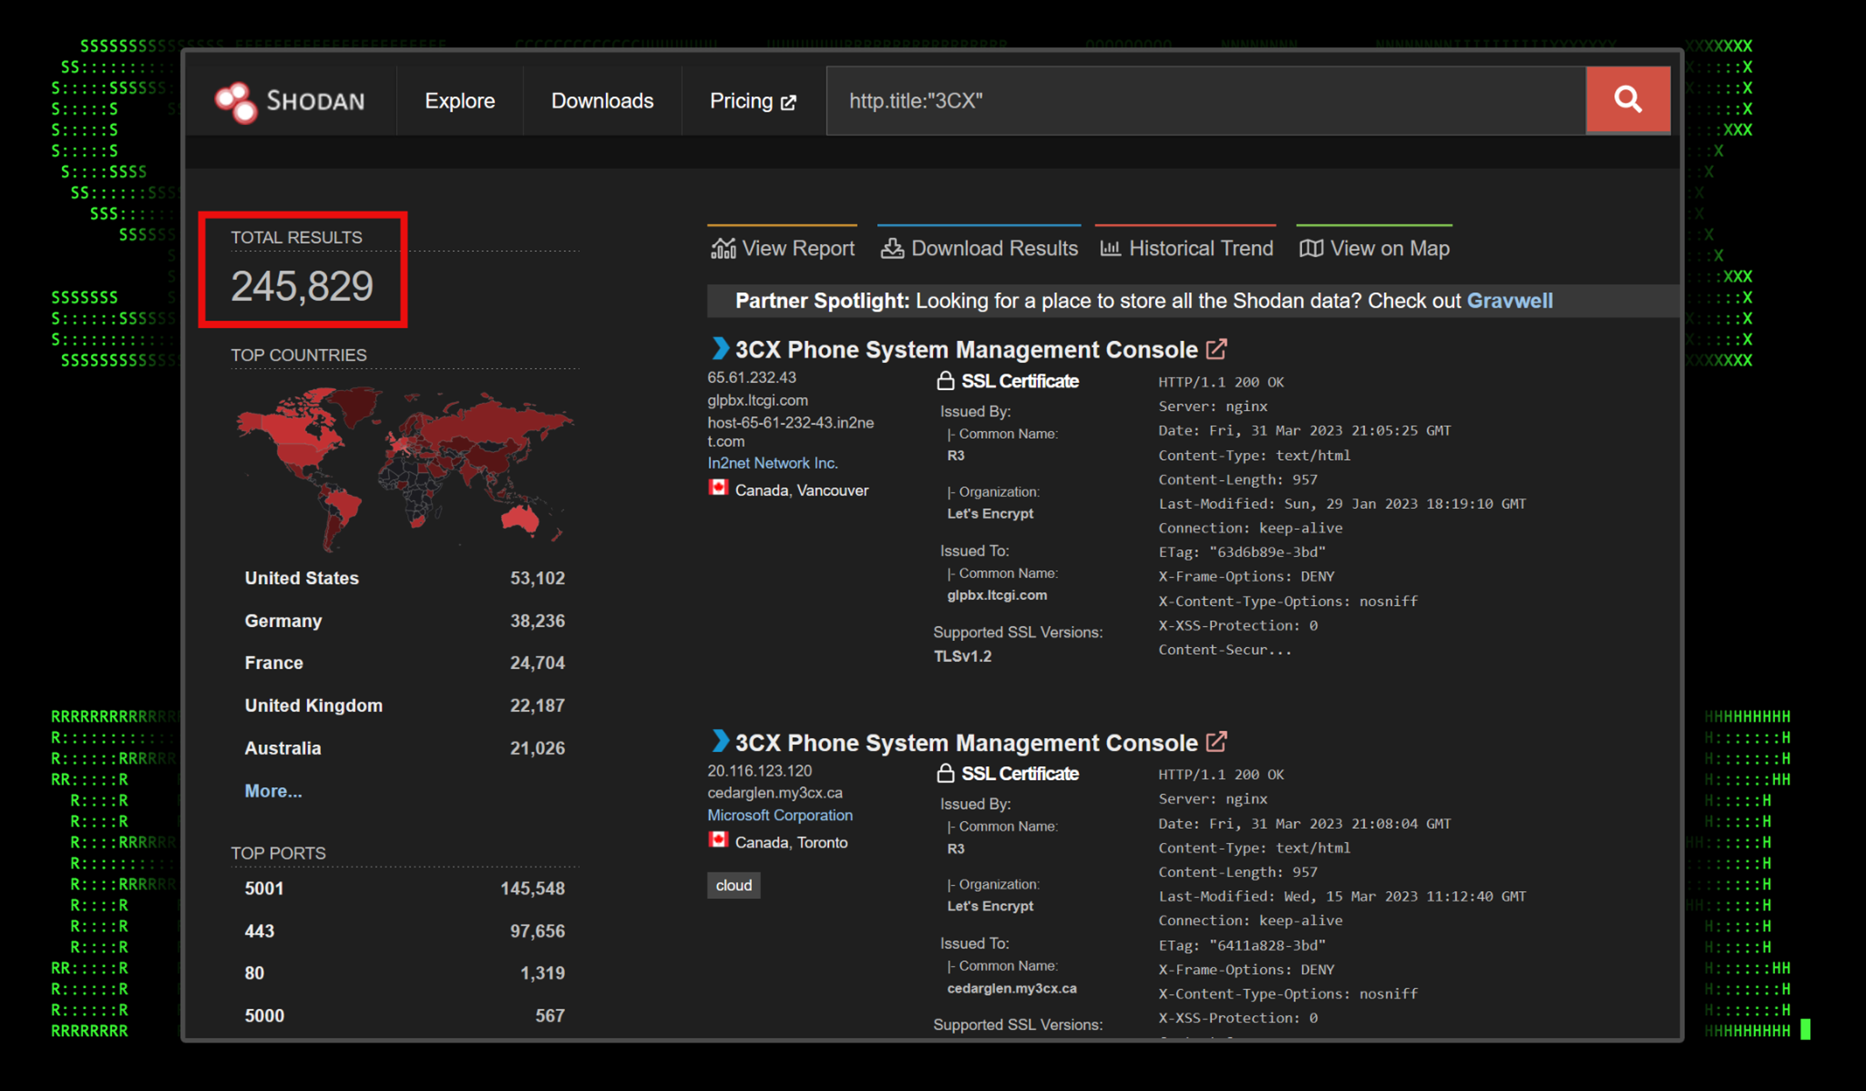The image size is (1866, 1091).
Task: Click the View Report chart icon
Action: pyautogui.click(x=723, y=248)
